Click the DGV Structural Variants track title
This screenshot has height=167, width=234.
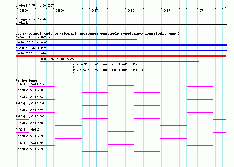tap(98, 34)
